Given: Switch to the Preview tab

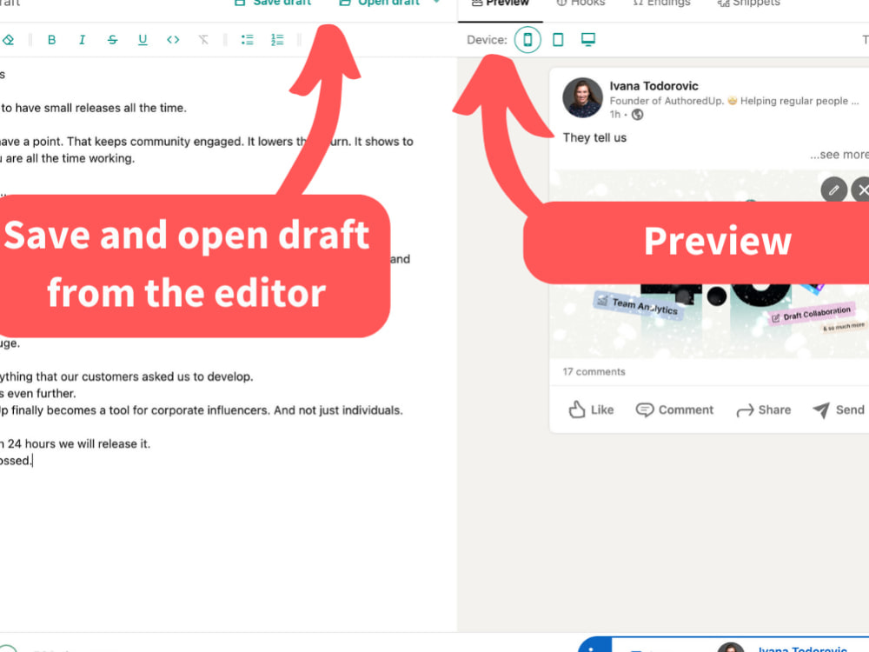Looking at the screenshot, I should (x=500, y=4).
